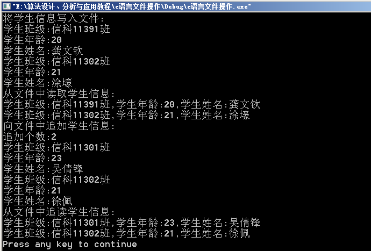Select the standalone line 学生年龄:23
371x251 pixels.
click(x=32, y=158)
